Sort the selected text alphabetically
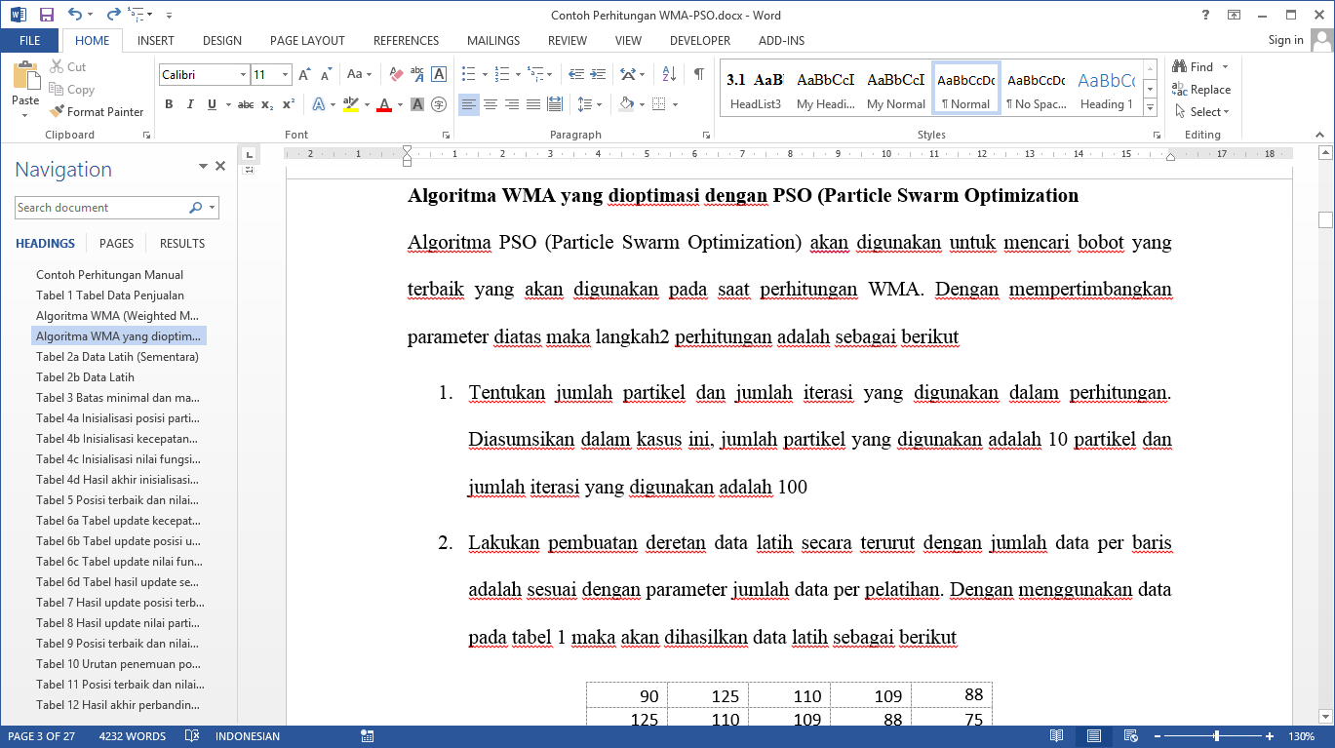This screenshot has height=748, width=1335. [x=669, y=74]
